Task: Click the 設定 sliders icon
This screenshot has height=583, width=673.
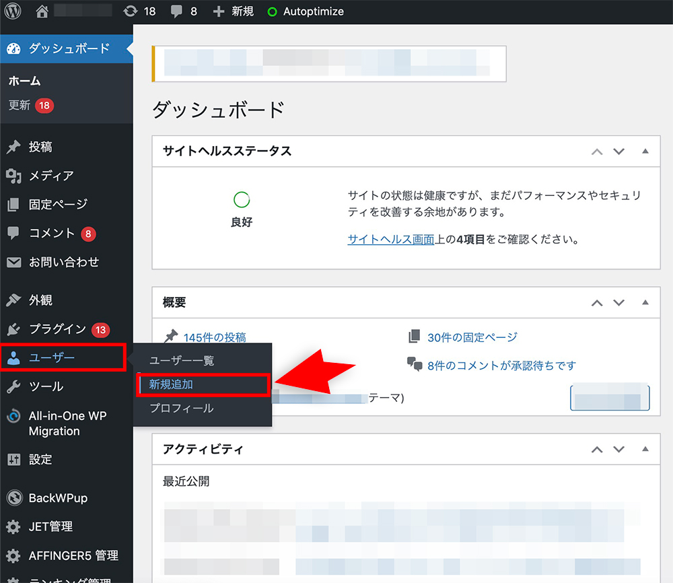Action: [x=13, y=460]
